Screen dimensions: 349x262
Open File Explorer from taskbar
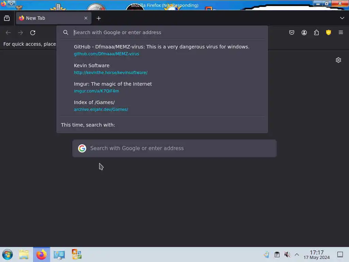pos(24,254)
